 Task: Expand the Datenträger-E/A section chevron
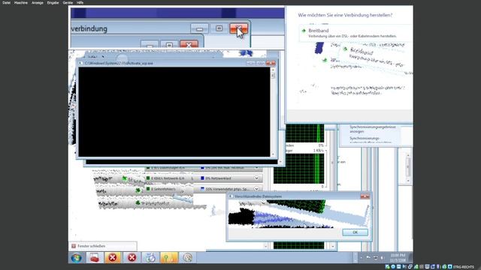(256, 168)
